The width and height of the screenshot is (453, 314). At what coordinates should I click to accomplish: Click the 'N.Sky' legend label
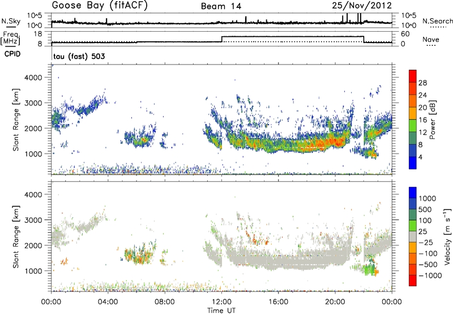pos(11,21)
